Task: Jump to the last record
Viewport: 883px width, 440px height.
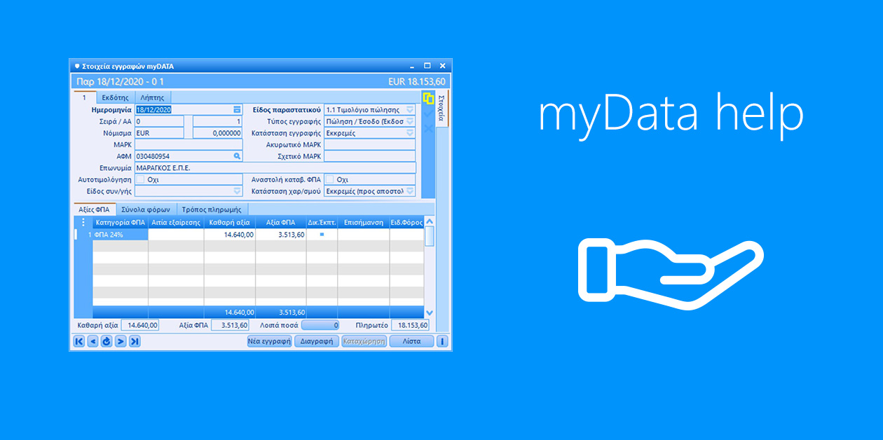Action: pyautogui.click(x=135, y=341)
